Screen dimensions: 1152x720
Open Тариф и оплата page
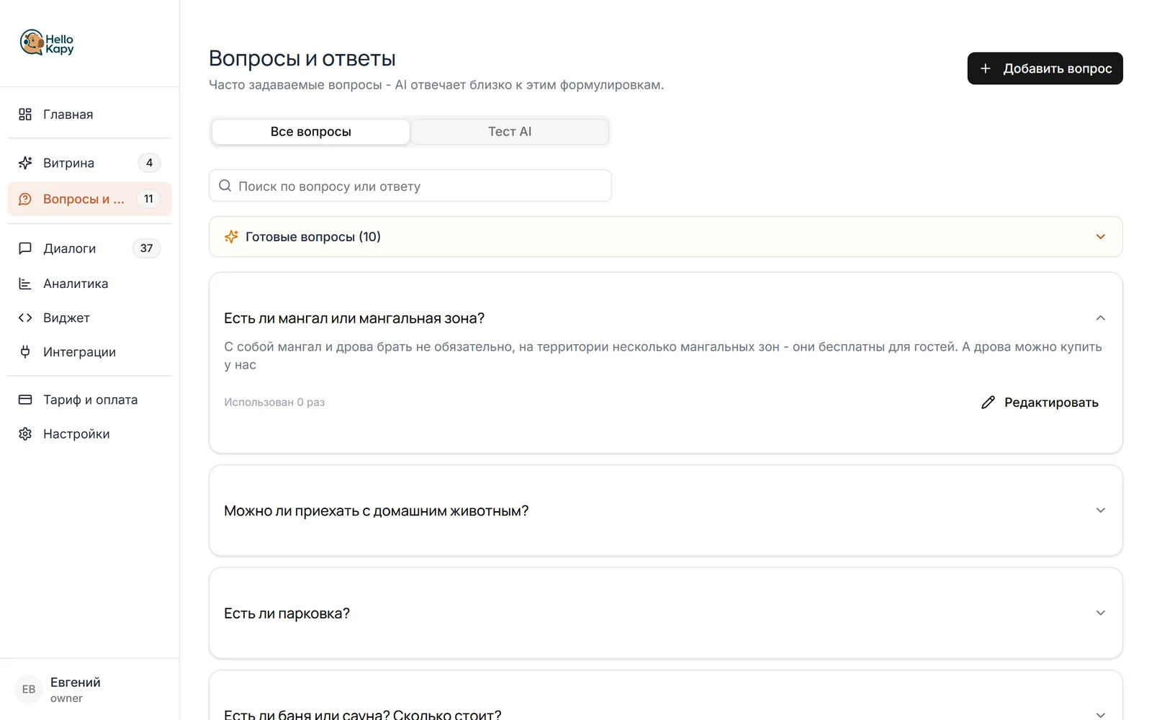[x=89, y=400]
